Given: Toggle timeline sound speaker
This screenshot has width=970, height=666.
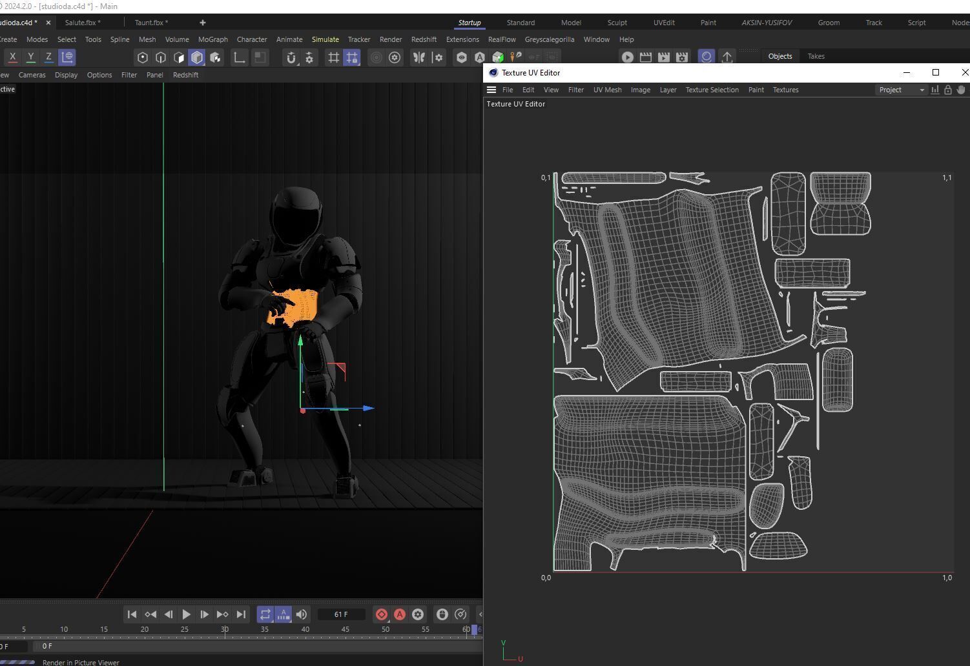Looking at the screenshot, I should tap(302, 614).
